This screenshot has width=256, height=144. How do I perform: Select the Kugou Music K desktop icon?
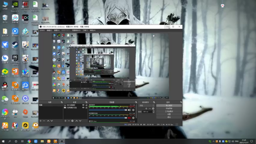tap(15, 32)
